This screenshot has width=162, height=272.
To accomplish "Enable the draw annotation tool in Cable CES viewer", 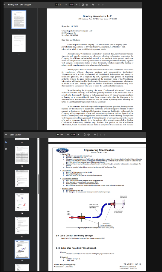I will [95, 135].
